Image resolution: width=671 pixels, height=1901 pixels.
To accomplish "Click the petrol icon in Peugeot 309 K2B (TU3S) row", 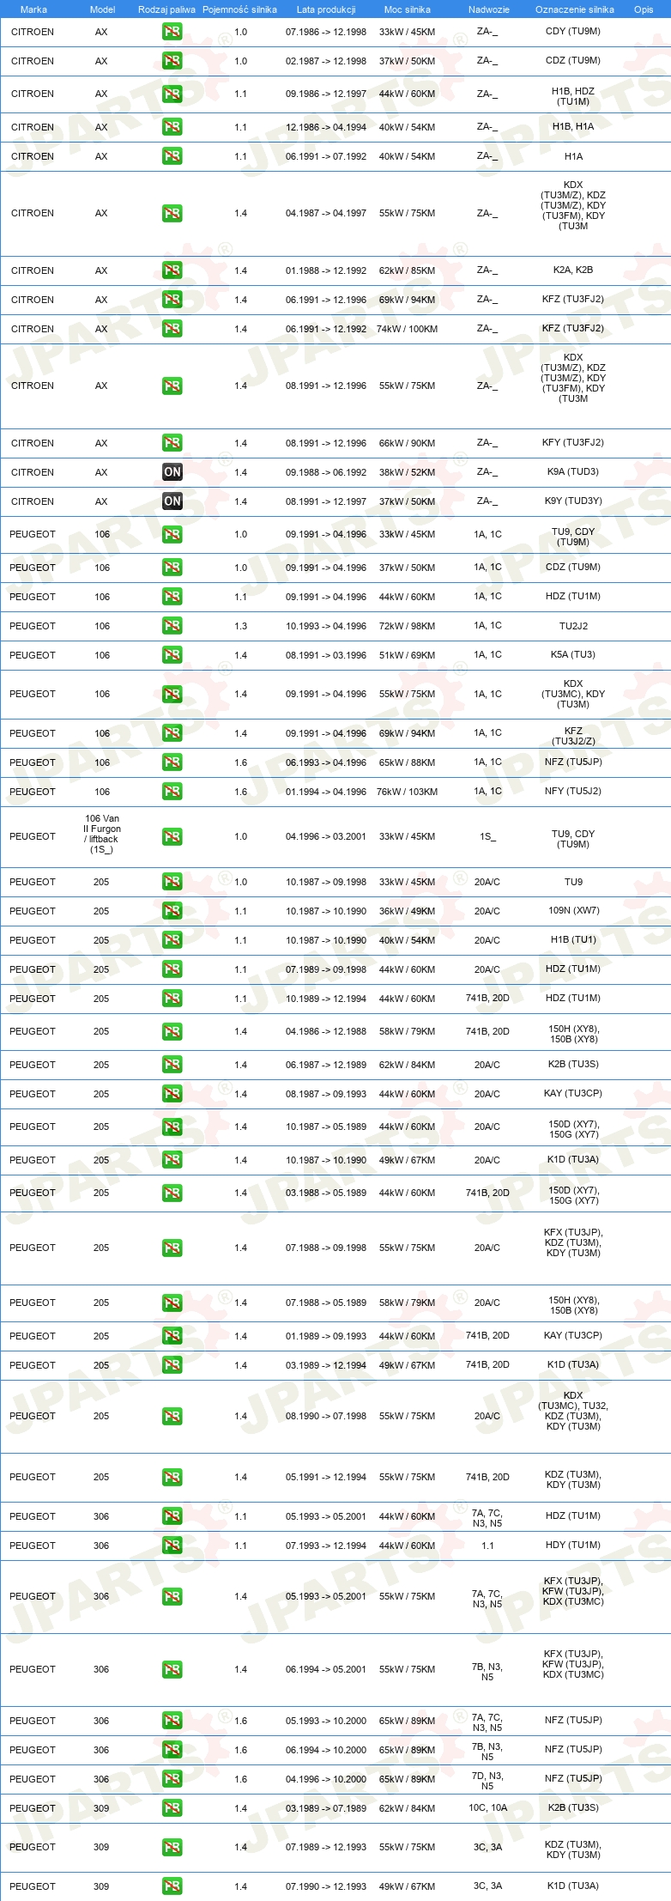I will 172,1808.
